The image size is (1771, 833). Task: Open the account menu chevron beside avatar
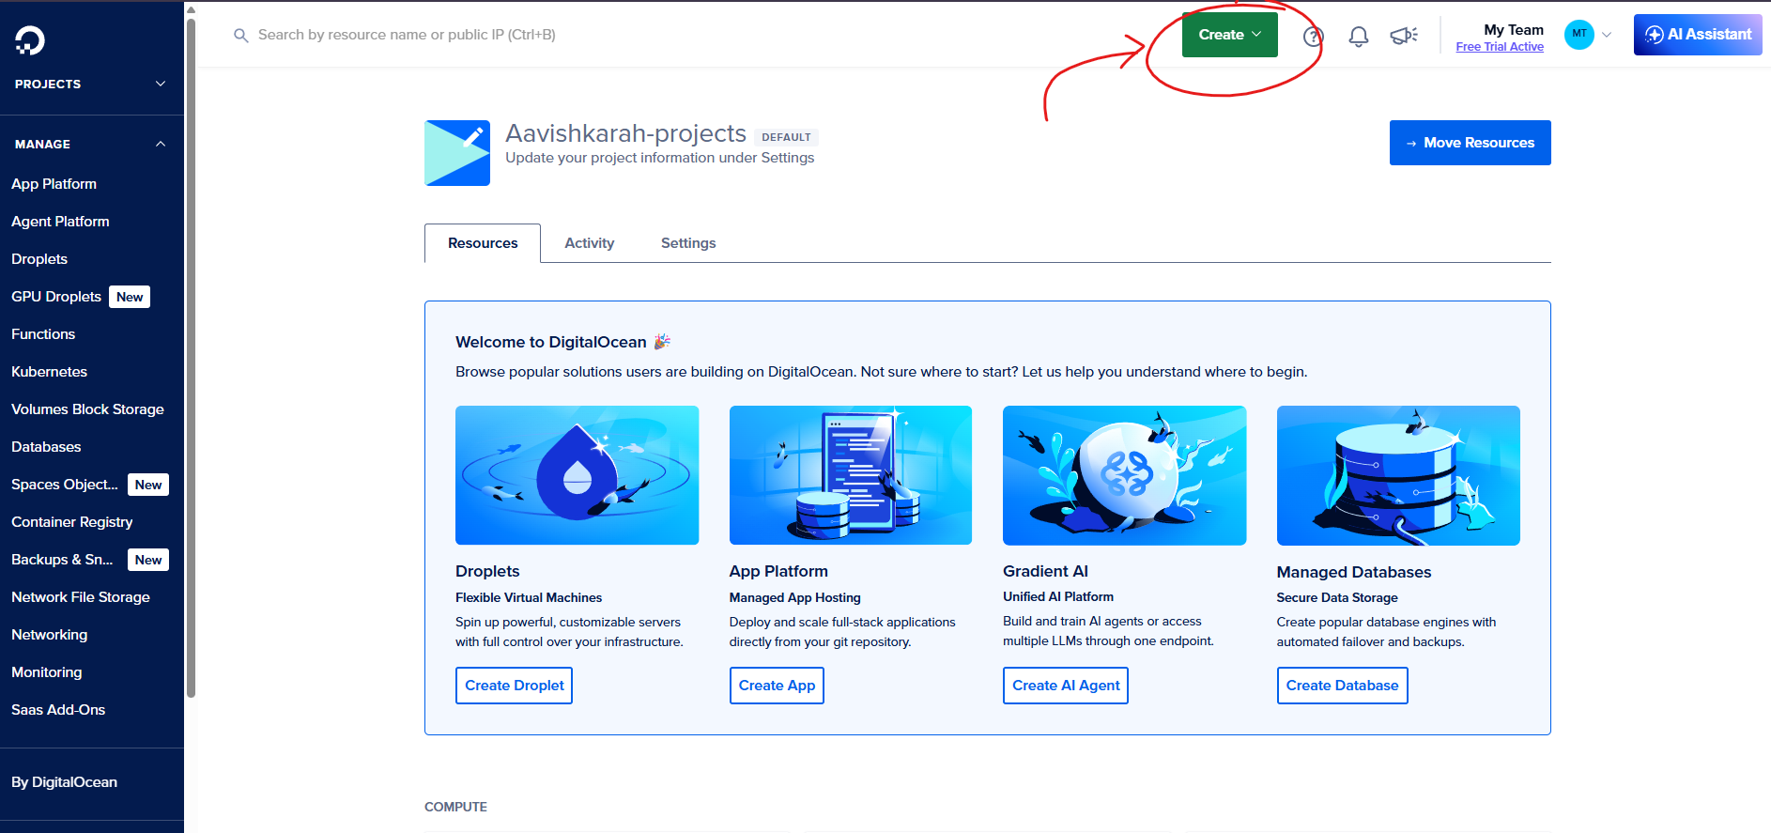[x=1607, y=35]
